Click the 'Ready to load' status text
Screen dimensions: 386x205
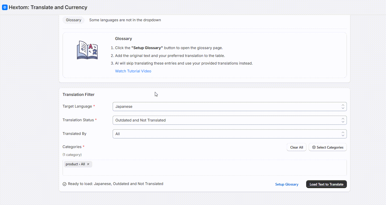click(115, 184)
